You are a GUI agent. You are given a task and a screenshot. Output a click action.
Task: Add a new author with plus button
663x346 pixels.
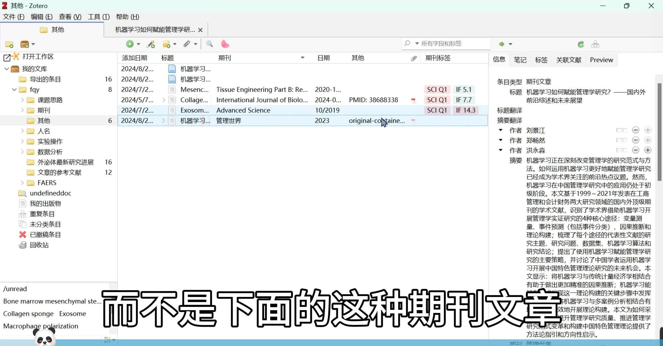[648, 150]
